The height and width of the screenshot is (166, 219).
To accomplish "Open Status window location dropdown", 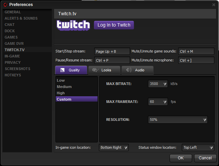I will pyautogui.click(x=198, y=147).
